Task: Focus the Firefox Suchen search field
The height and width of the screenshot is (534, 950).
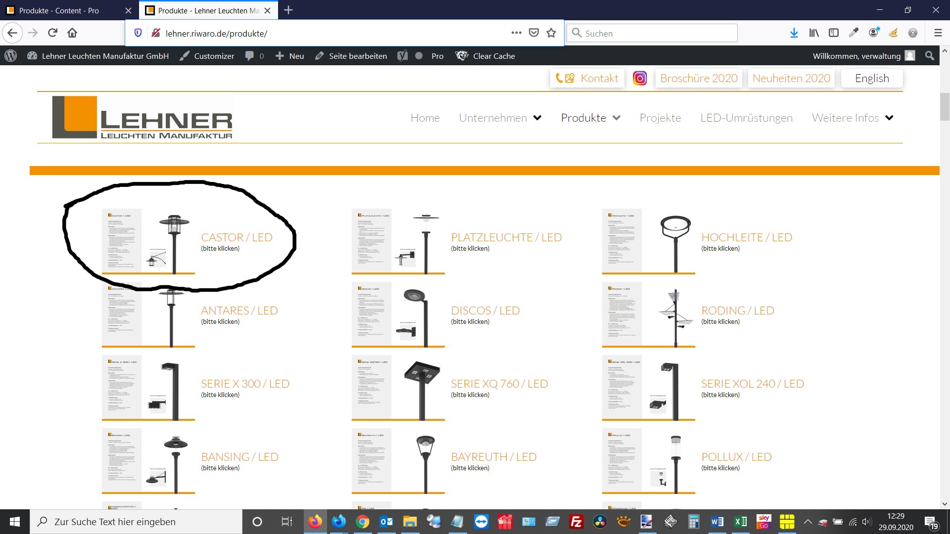Action: (x=652, y=33)
